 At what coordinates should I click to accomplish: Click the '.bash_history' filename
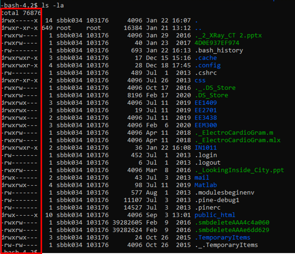[x=219, y=50]
